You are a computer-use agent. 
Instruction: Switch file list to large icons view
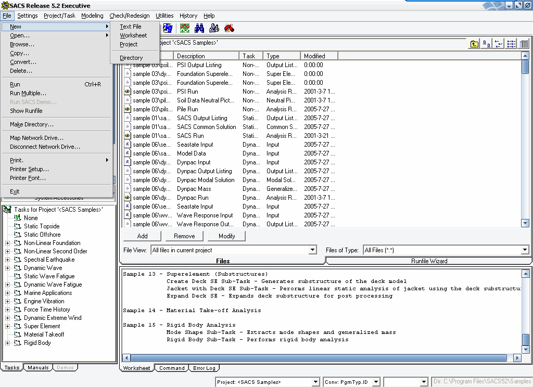tap(487, 44)
